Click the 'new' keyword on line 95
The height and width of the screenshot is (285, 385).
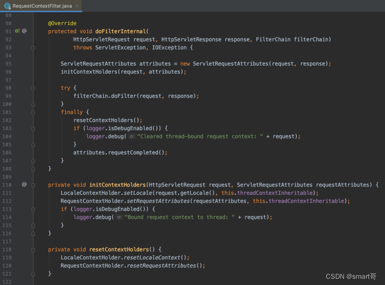tap(185, 64)
